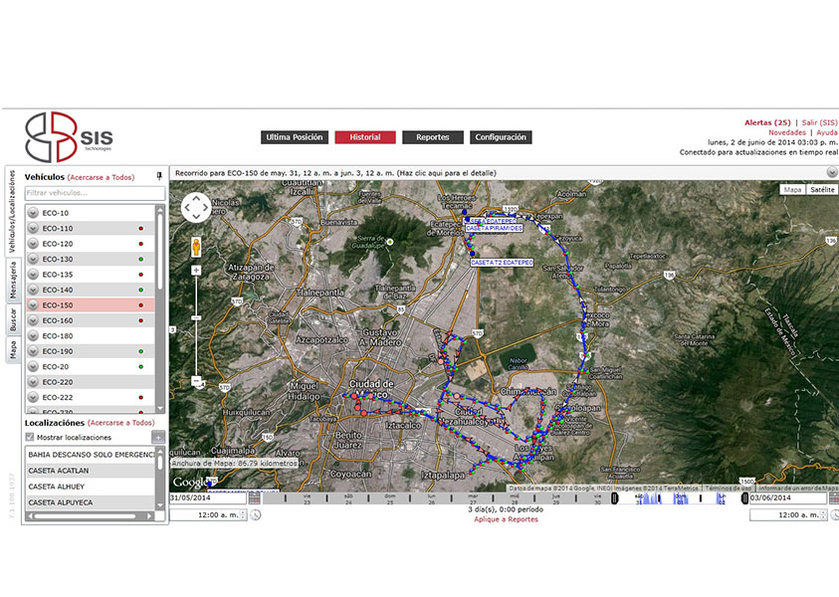Select vehicle name ECO-110 in list
The width and height of the screenshot is (839, 597).
point(58,229)
